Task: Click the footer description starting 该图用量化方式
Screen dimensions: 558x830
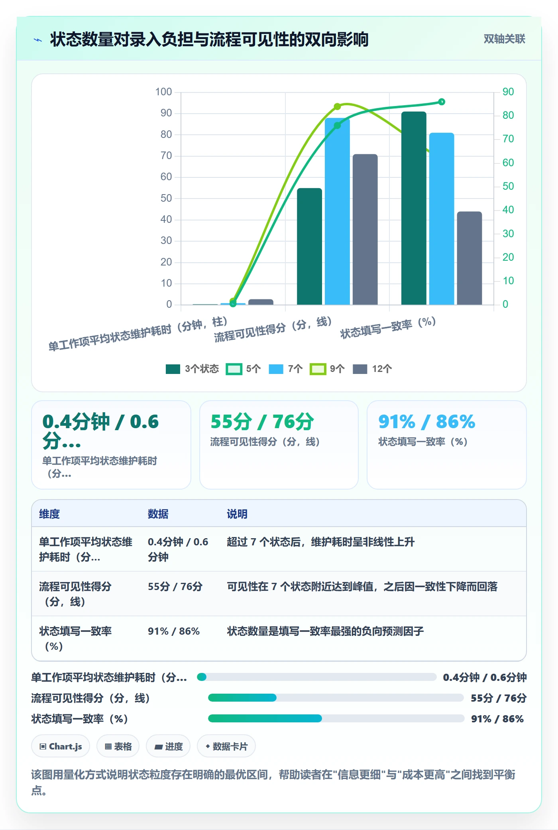Action: point(273,782)
